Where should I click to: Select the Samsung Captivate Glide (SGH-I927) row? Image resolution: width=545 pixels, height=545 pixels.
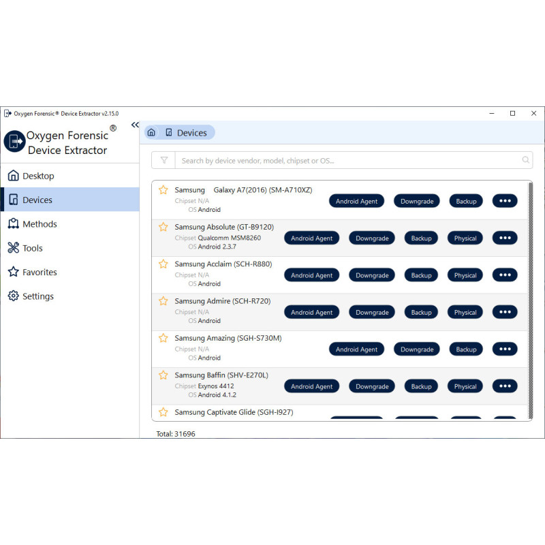pos(340,412)
